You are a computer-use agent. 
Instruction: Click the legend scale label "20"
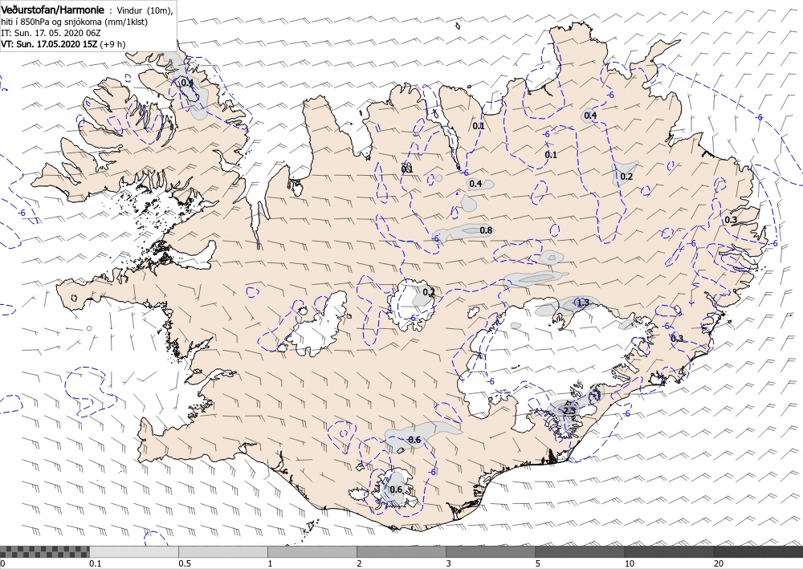coord(718,564)
